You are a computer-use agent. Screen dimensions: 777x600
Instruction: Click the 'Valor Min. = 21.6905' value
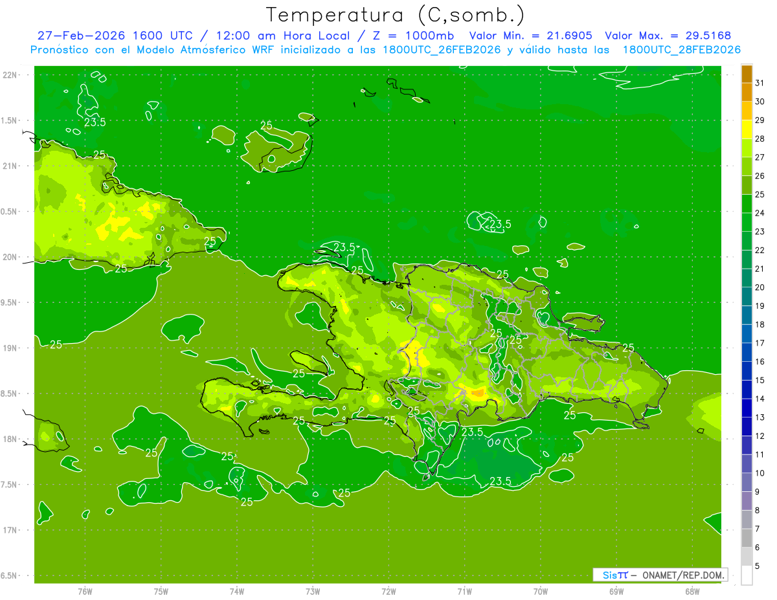531,36
